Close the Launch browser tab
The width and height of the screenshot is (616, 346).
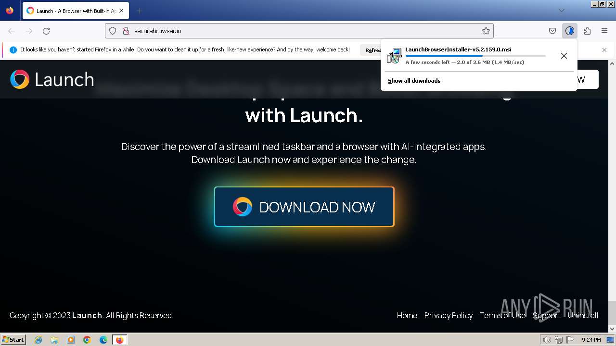click(x=121, y=11)
